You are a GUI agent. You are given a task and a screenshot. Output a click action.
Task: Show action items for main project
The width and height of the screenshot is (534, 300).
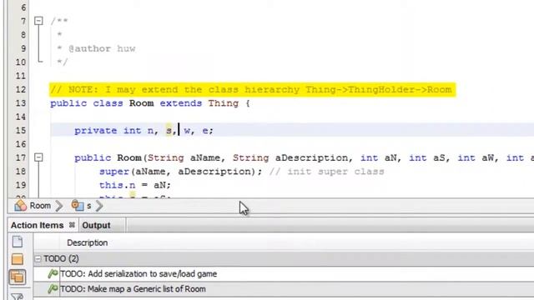click(x=18, y=259)
